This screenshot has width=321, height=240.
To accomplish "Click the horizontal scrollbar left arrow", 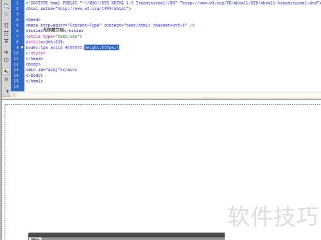I will tap(13, 94).
